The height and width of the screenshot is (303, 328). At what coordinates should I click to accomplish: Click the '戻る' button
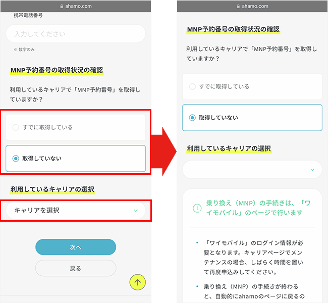76,268
